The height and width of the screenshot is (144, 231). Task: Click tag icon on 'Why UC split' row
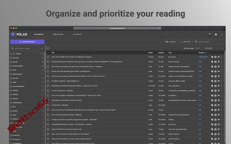(x=212, y=71)
